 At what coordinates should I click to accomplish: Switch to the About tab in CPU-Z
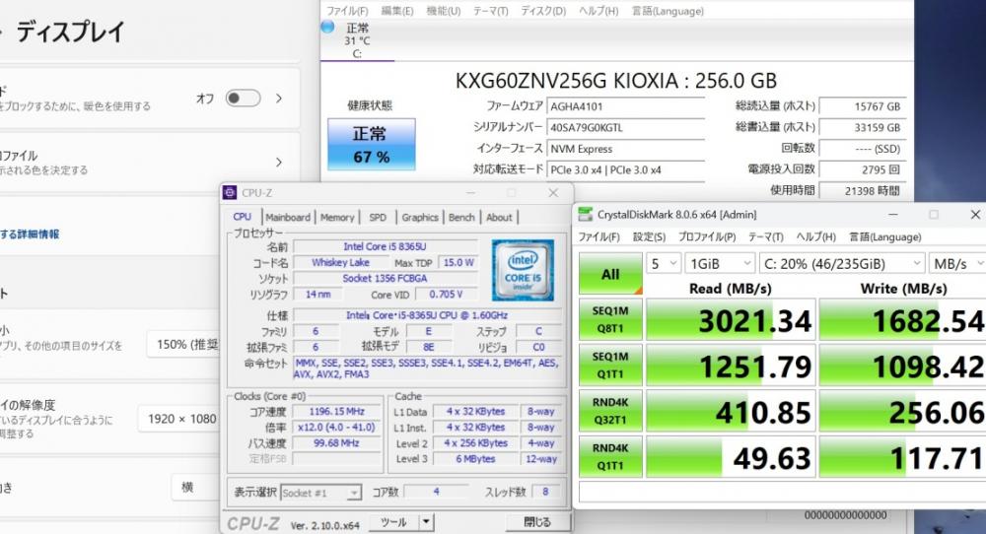[x=499, y=218]
